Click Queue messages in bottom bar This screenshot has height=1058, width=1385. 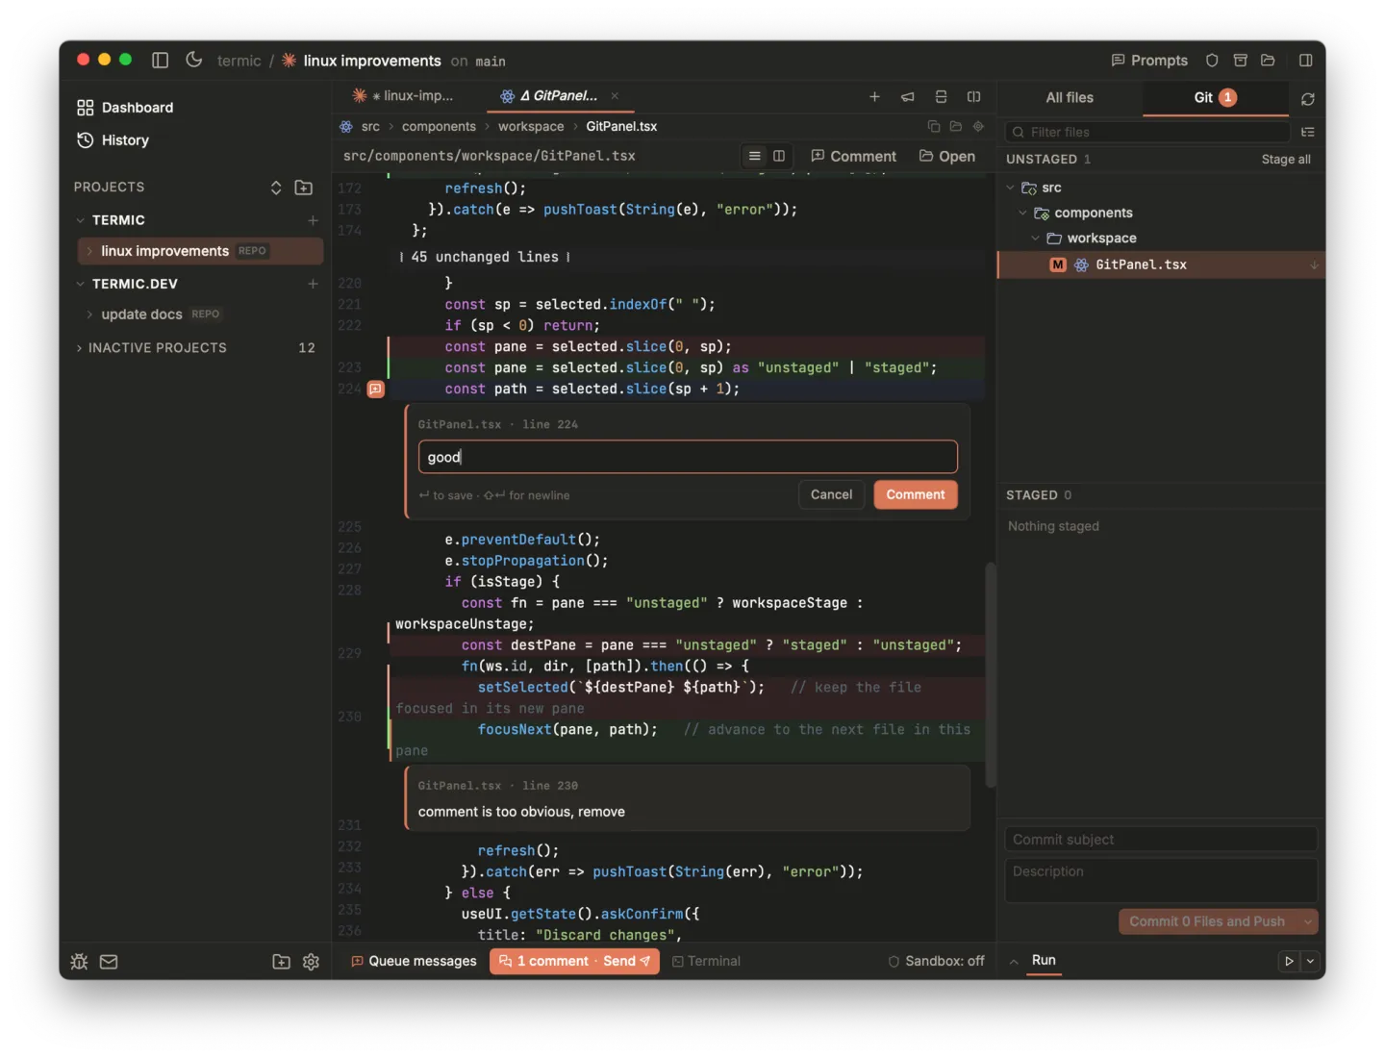click(x=414, y=961)
